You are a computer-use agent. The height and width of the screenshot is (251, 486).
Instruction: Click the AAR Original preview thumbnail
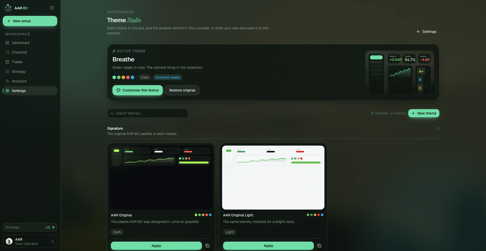click(161, 177)
